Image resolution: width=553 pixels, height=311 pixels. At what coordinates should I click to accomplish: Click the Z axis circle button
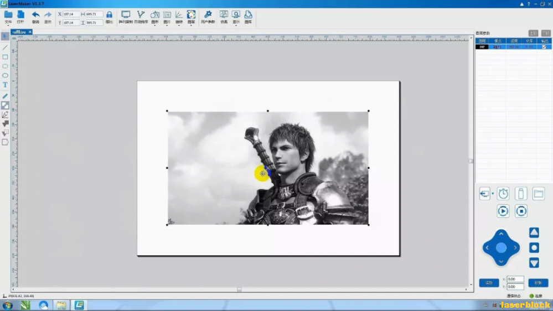534,248
